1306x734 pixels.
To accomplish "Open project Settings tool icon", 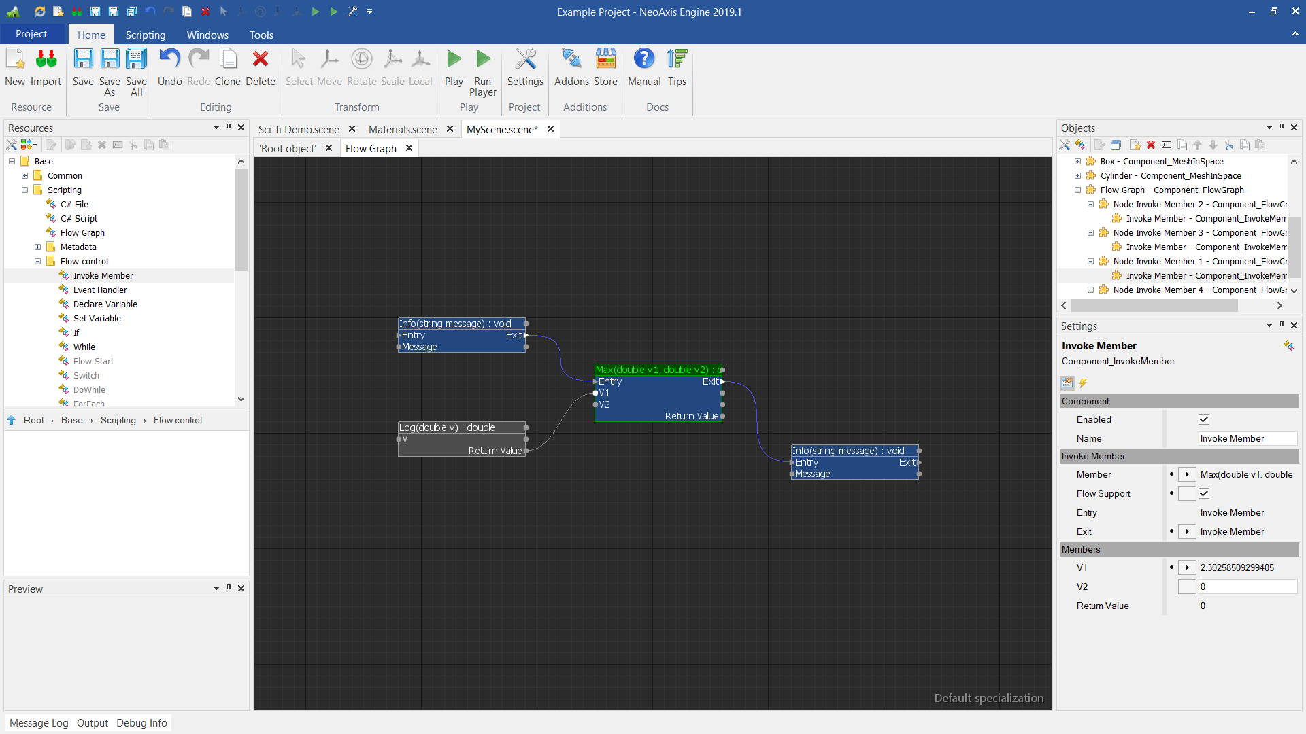I will [x=525, y=60].
